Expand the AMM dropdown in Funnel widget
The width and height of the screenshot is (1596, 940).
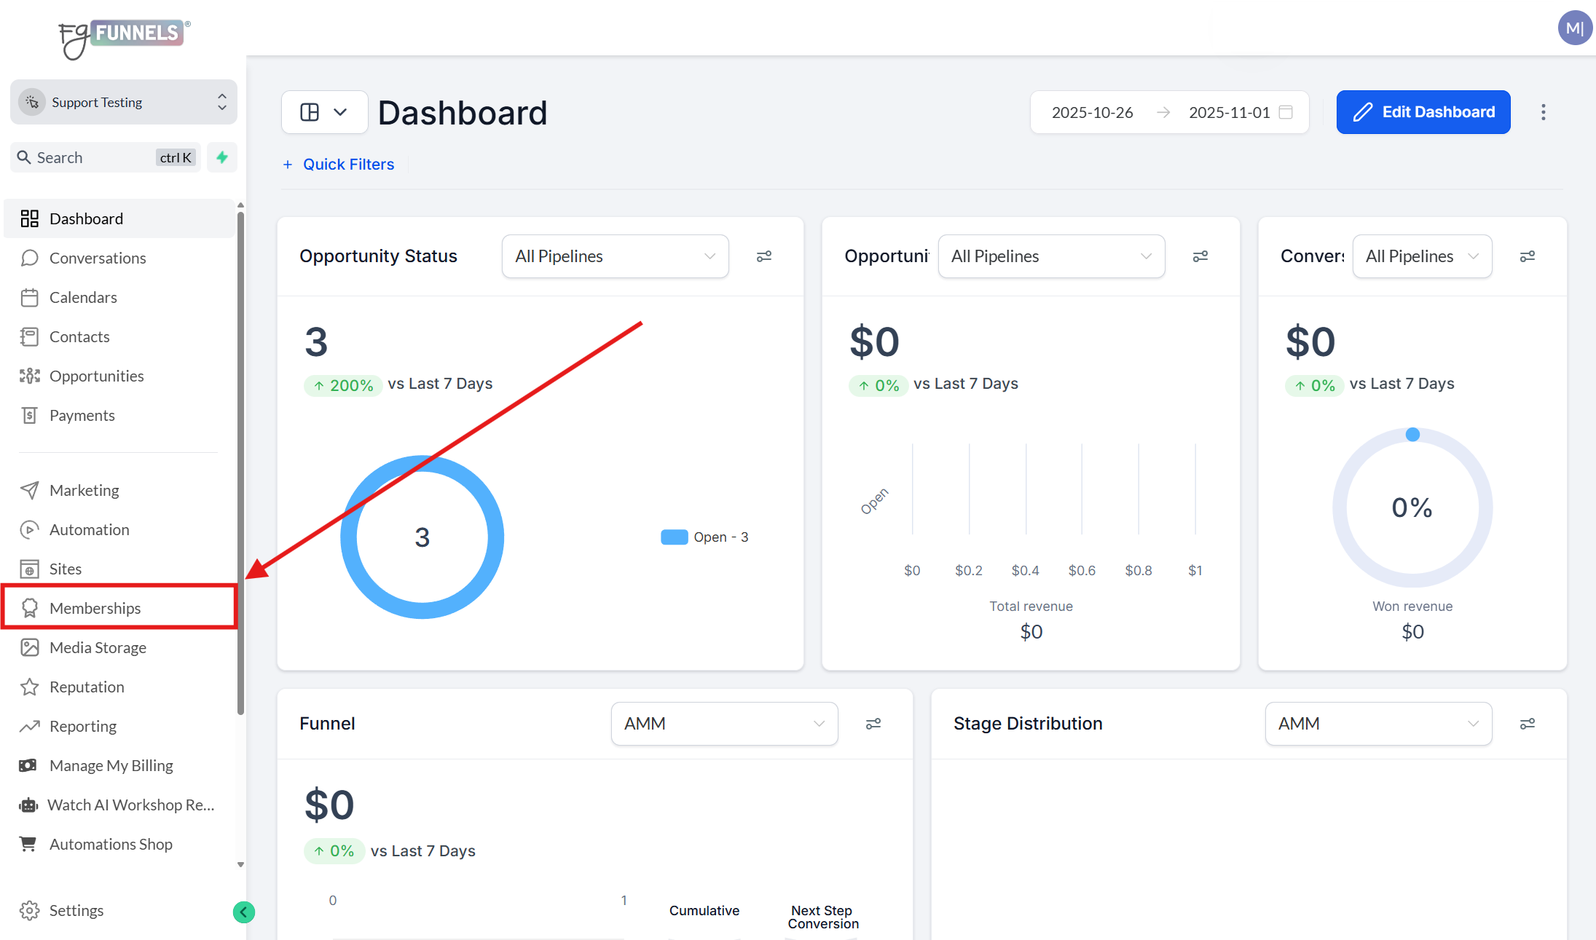coord(724,724)
